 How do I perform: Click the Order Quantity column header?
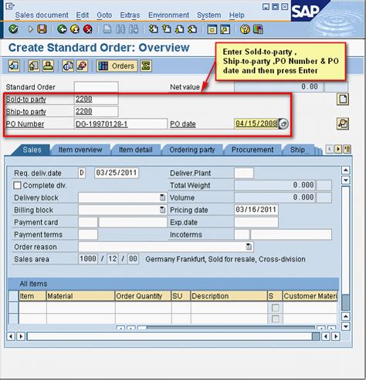[143, 296]
